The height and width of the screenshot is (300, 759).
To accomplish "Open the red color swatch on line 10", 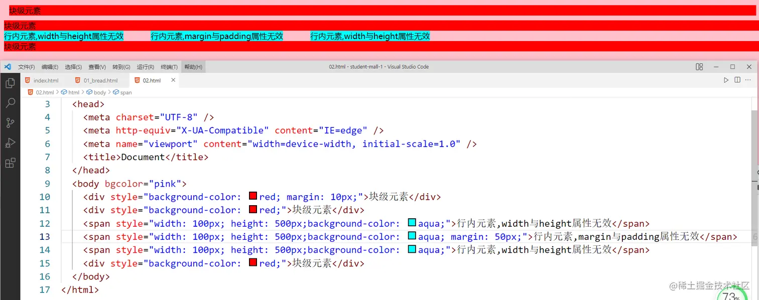I will point(253,196).
